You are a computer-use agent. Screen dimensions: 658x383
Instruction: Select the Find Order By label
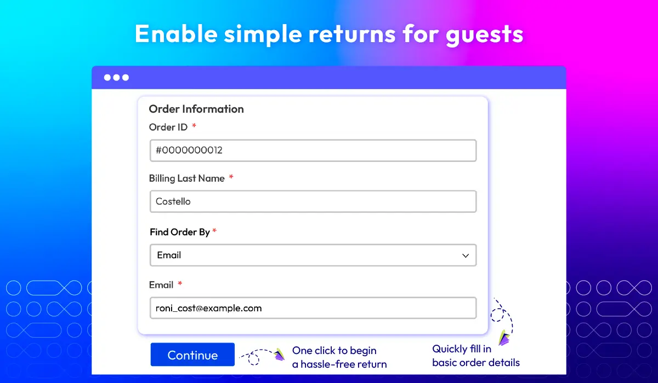180,232
